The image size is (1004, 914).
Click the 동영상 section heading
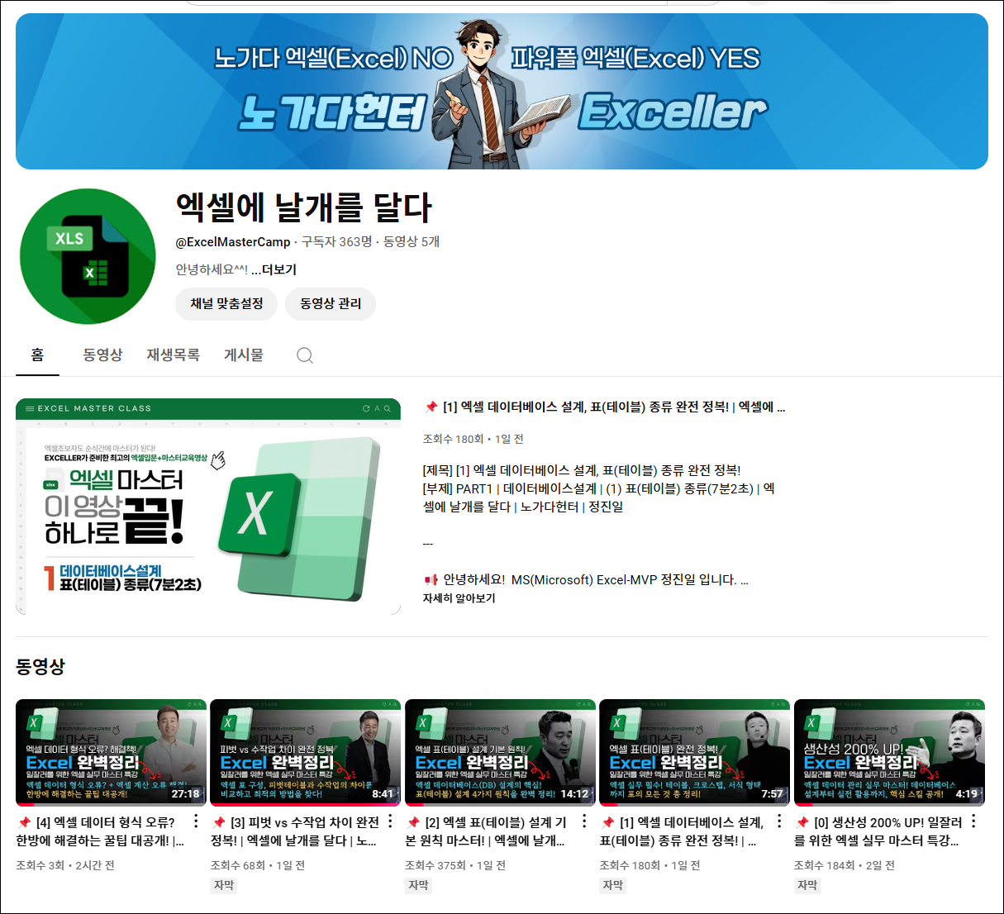tap(40, 667)
